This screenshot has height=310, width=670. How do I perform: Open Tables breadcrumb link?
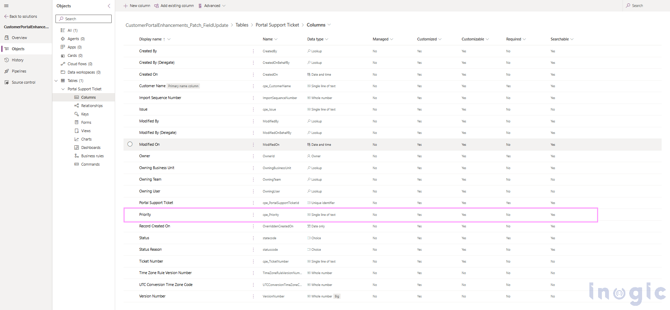click(242, 25)
